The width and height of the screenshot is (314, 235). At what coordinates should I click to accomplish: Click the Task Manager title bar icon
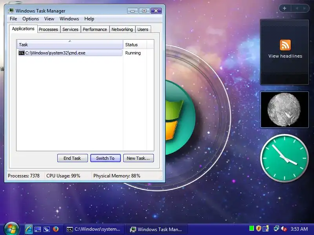click(11, 11)
